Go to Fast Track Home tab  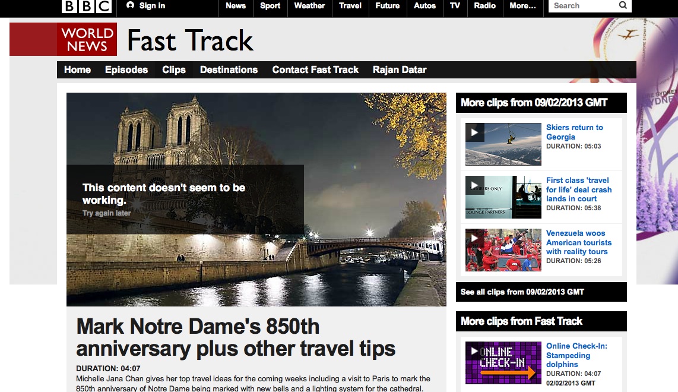coord(77,70)
